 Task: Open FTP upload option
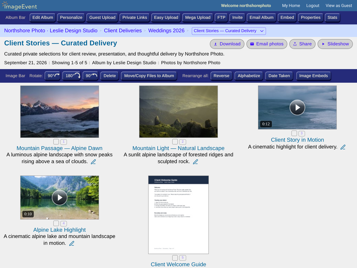click(221, 17)
